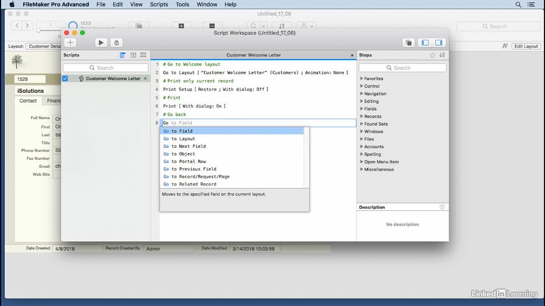Expand the Editing steps category
This screenshot has height=306, width=545.
[362, 101]
